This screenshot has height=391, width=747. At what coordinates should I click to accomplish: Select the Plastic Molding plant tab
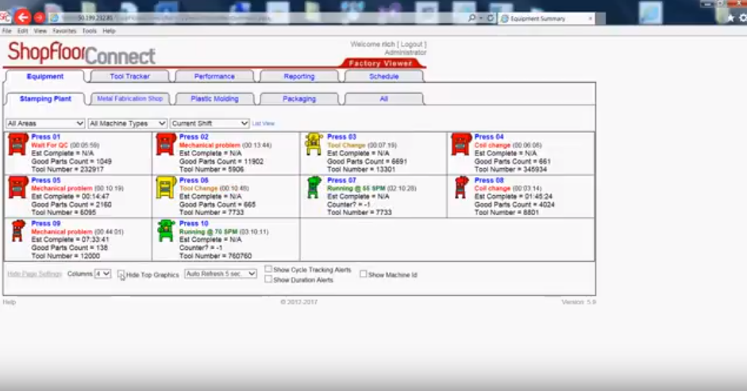pos(214,99)
